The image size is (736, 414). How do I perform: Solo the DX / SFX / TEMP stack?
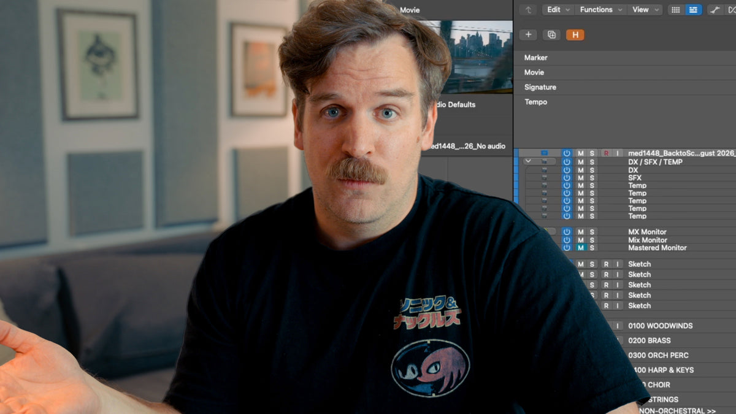click(x=592, y=162)
